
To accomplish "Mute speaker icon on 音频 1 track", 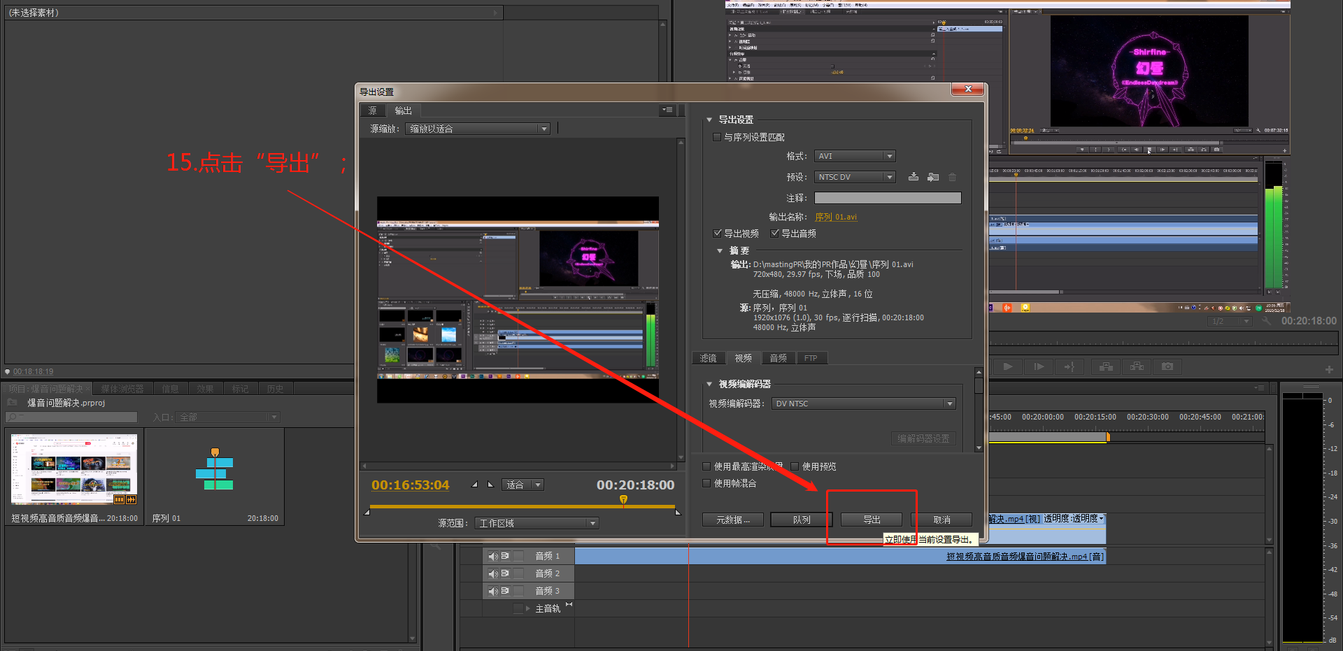I will (492, 557).
